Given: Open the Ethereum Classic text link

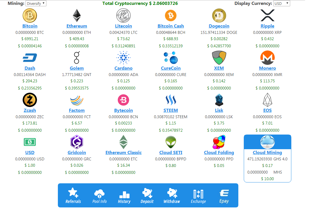Looking at the screenshot, I should tap(123, 152).
